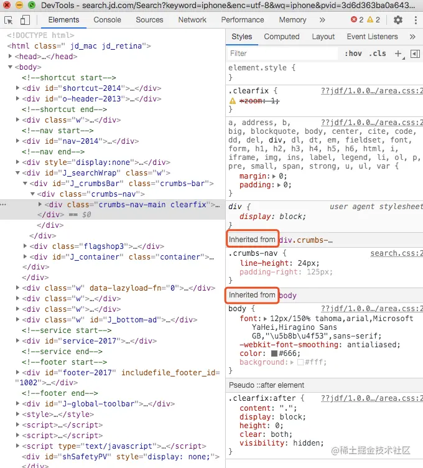Select the shortcut start comment node
This screenshot has height=468, width=423.
point(68,78)
